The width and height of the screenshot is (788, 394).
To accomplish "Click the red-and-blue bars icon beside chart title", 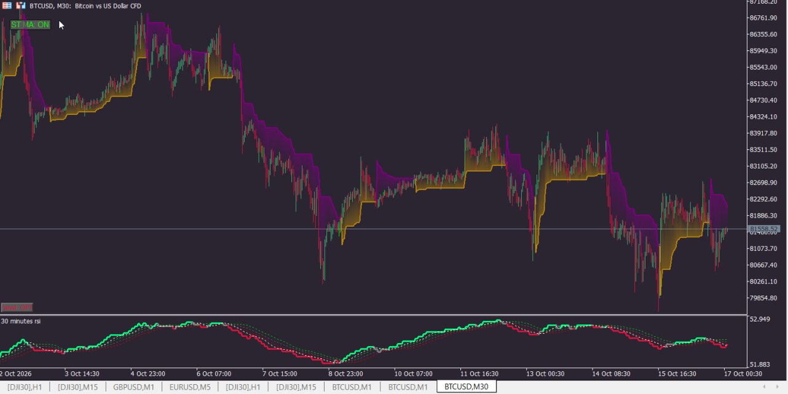I will (21, 6).
